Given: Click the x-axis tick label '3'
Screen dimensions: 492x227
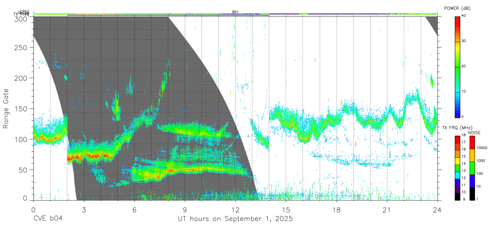Looking at the screenshot, I should 84,209.
